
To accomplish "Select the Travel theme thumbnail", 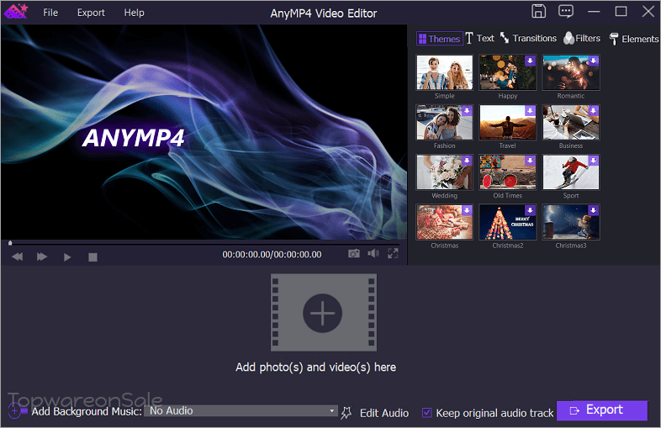I will tap(508, 122).
